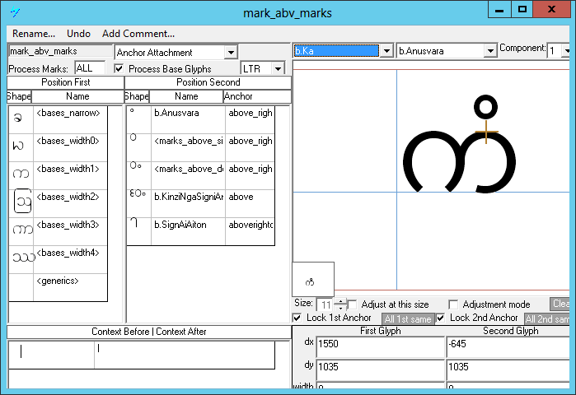Click the Position Second column header
This screenshot has width=576, height=395.
coord(208,82)
